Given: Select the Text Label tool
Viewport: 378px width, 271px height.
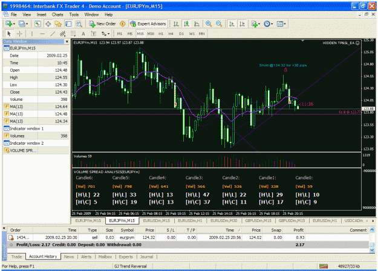Looking at the screenshot, I should tap(94, 34).
